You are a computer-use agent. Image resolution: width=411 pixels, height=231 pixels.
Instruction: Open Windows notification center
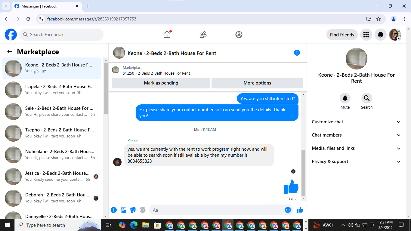coord(401,225)
